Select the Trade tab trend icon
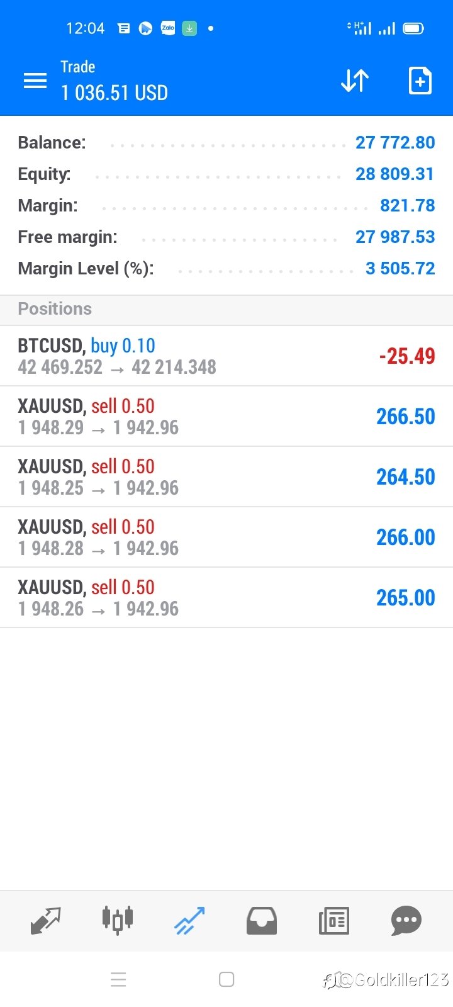The width and height of the screenshot is (453, 1007). 189,921
